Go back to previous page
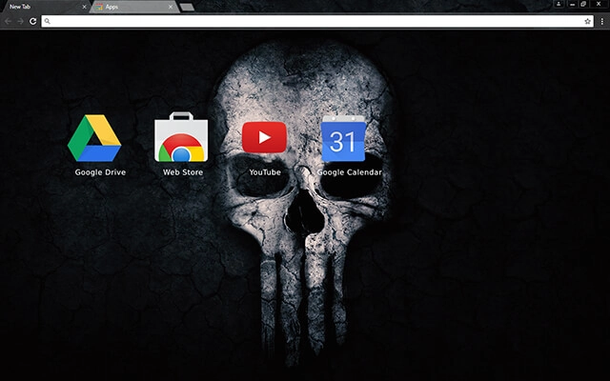The height and width of the screenshot is (381, 610). [9, 21]
